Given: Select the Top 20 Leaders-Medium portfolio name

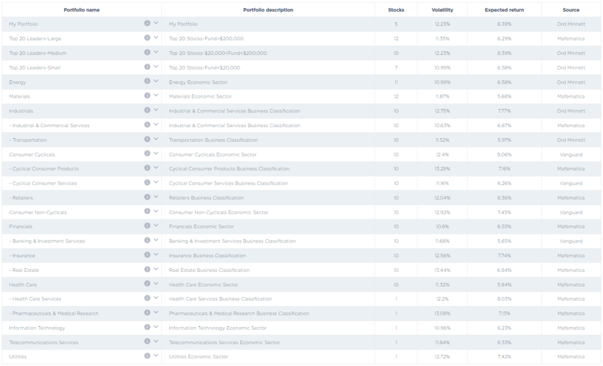Looking at the screenshot, I should (38, 53).
